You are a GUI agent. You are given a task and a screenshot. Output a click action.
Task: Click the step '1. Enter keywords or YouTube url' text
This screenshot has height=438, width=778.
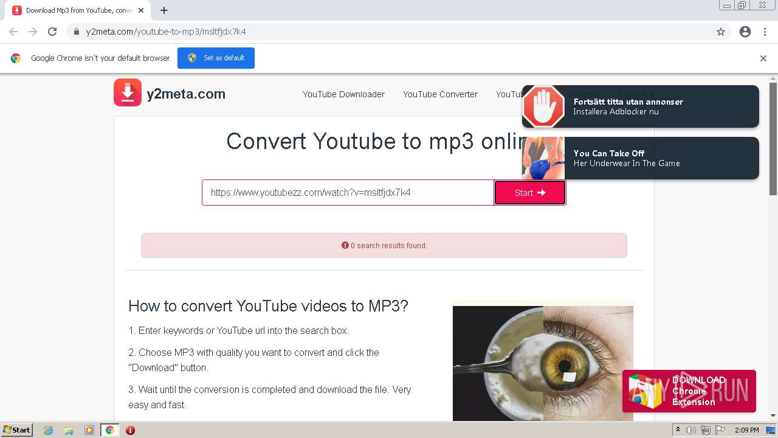tap(238, 331)
